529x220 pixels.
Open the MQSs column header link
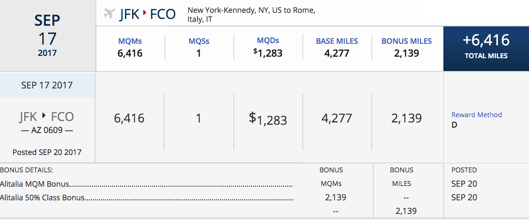coord(199,42)
